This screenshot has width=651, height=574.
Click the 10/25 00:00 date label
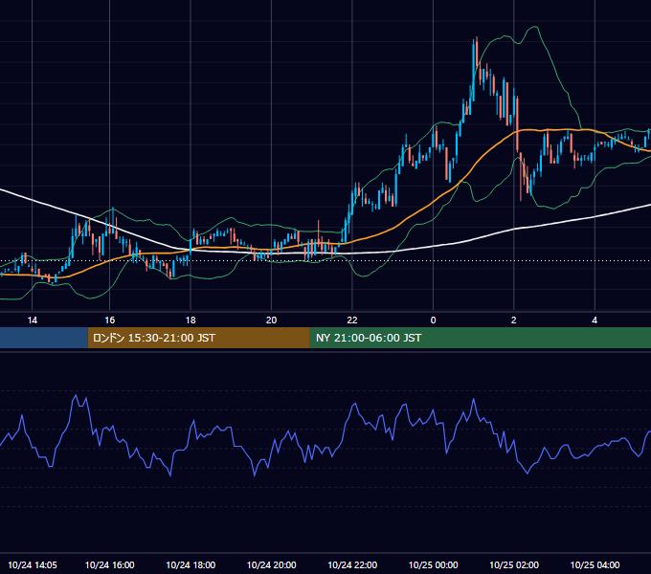[433, 564]
